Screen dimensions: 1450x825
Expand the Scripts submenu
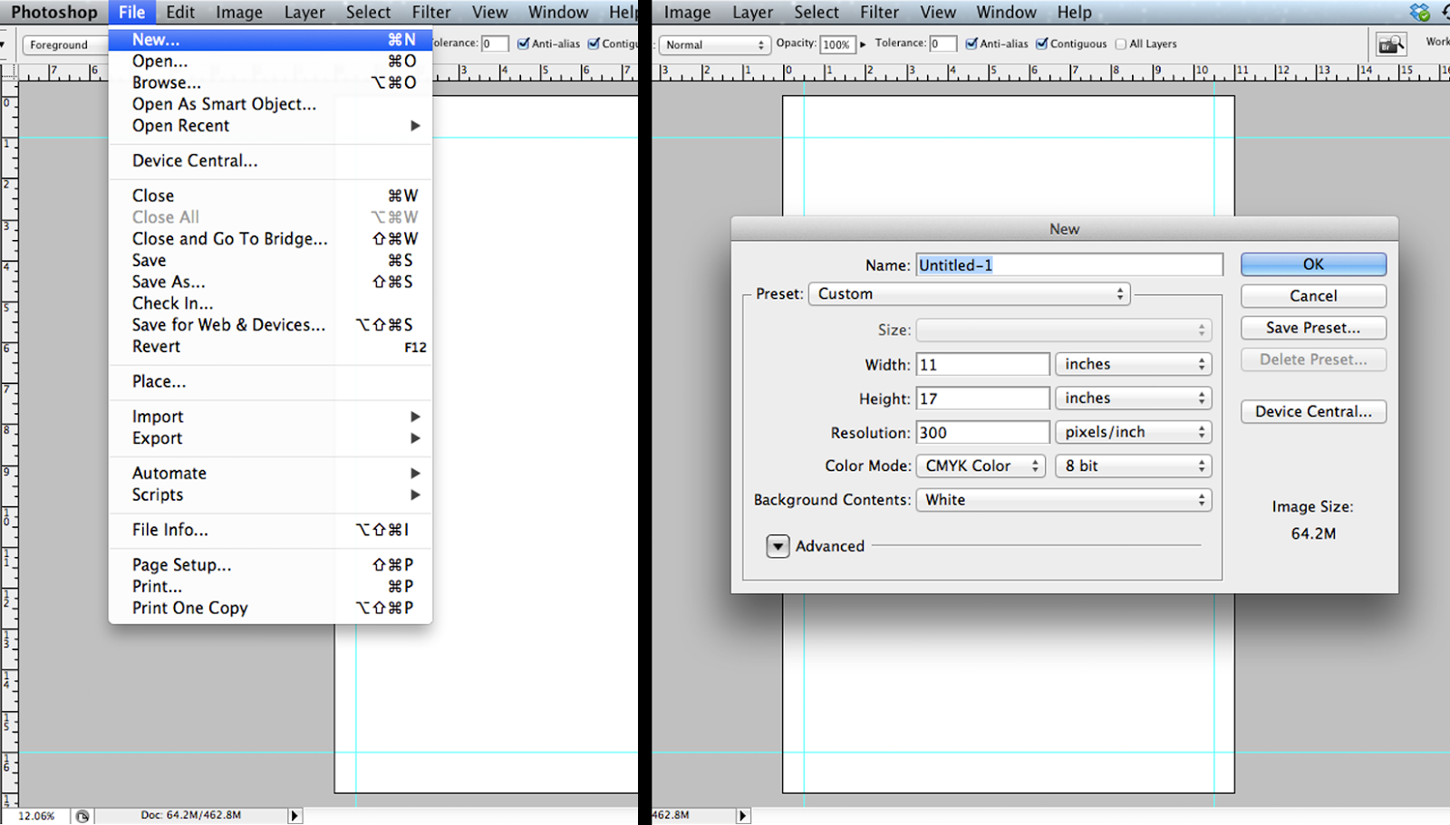pyautogui.click(x=270, y=494)
